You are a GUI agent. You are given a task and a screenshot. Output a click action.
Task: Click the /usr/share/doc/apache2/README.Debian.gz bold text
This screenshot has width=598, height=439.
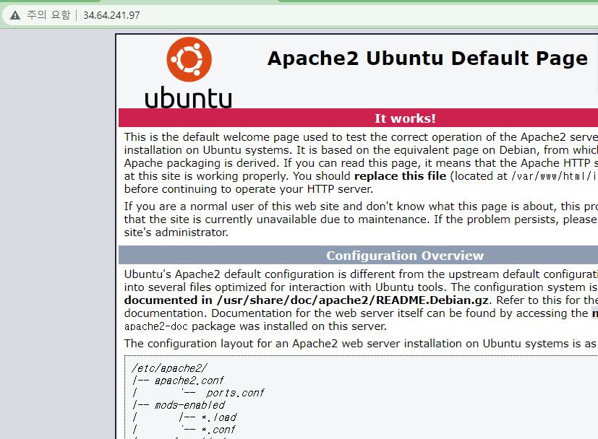(x=352, y=300)
